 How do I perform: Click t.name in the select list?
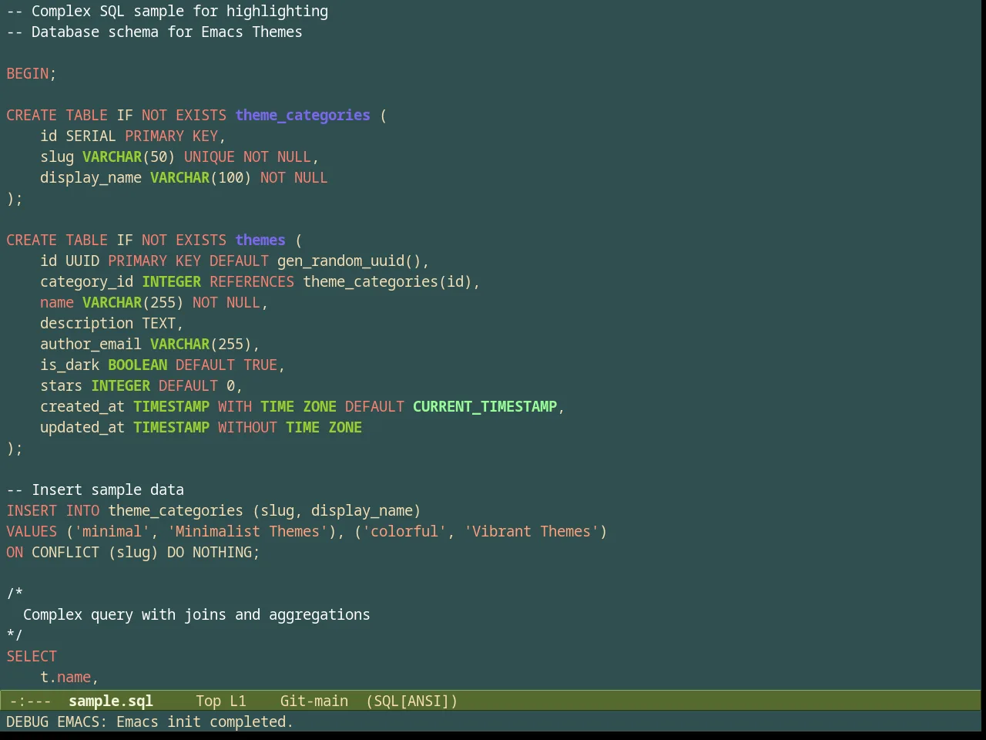65,677
